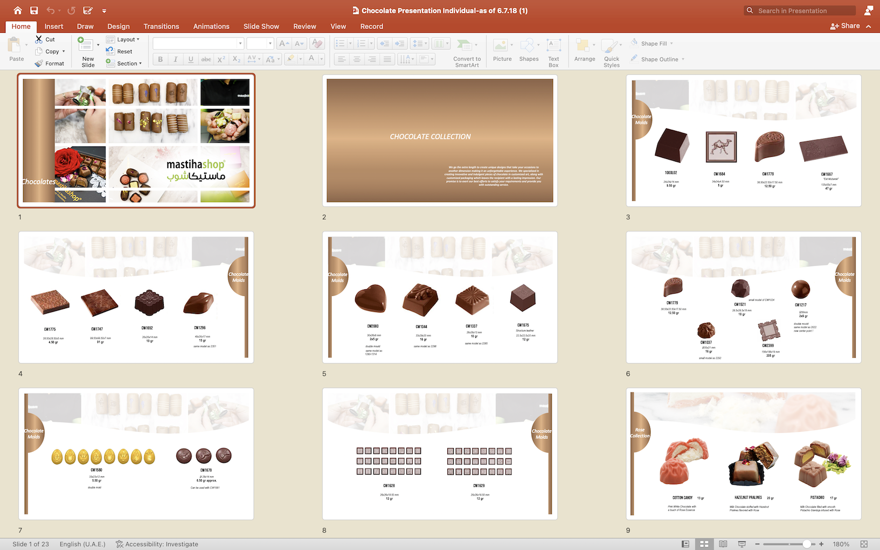Switch to the Insert tab

tap(54, 26)
